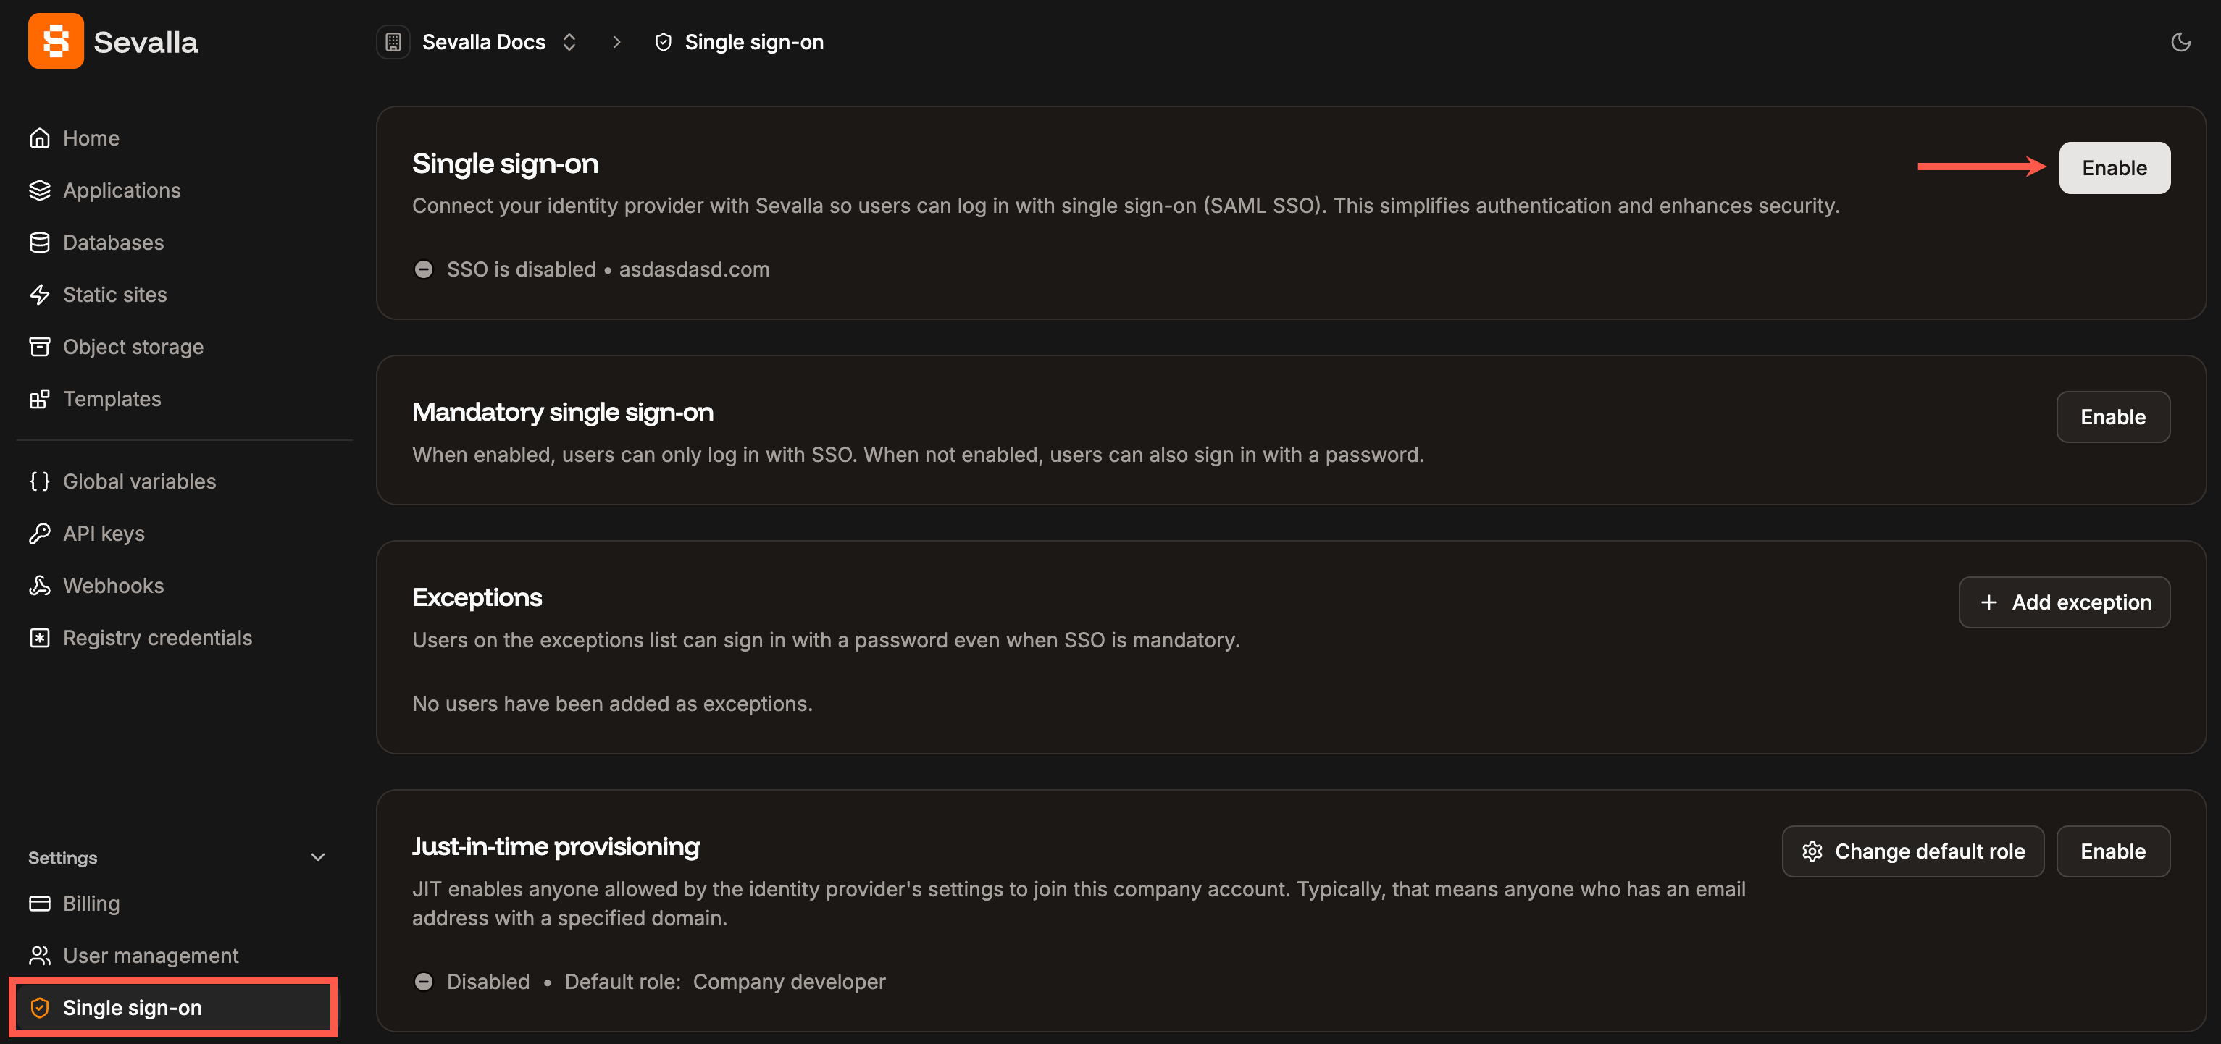Toggle dark mode with the moon icon
2221x1044 pixels.
[x=2181, y=41]
